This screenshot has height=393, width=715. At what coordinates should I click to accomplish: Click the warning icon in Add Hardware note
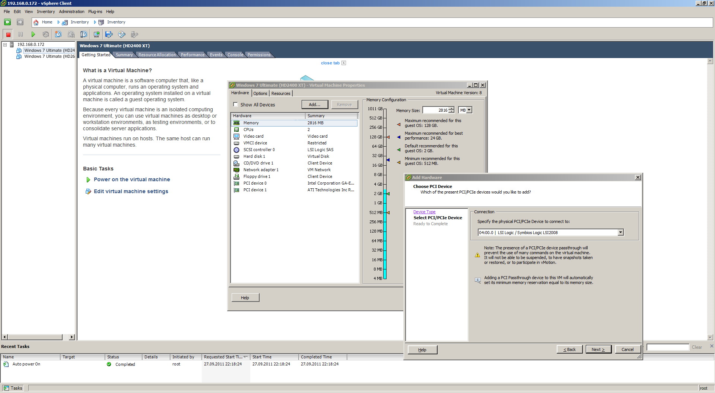477,255
